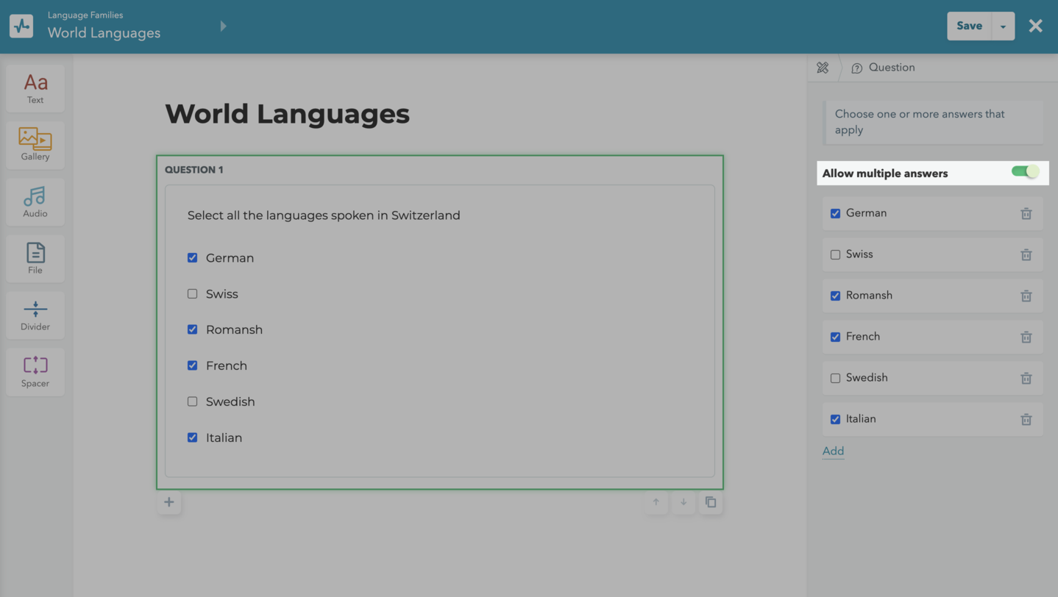Viewport: 1058px width, 597px height.
Task: Delete the Italian answer with trash icon
Action: 1026,419
